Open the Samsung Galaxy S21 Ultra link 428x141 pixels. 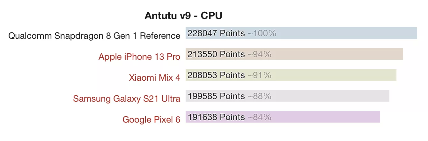pos(127,98)
